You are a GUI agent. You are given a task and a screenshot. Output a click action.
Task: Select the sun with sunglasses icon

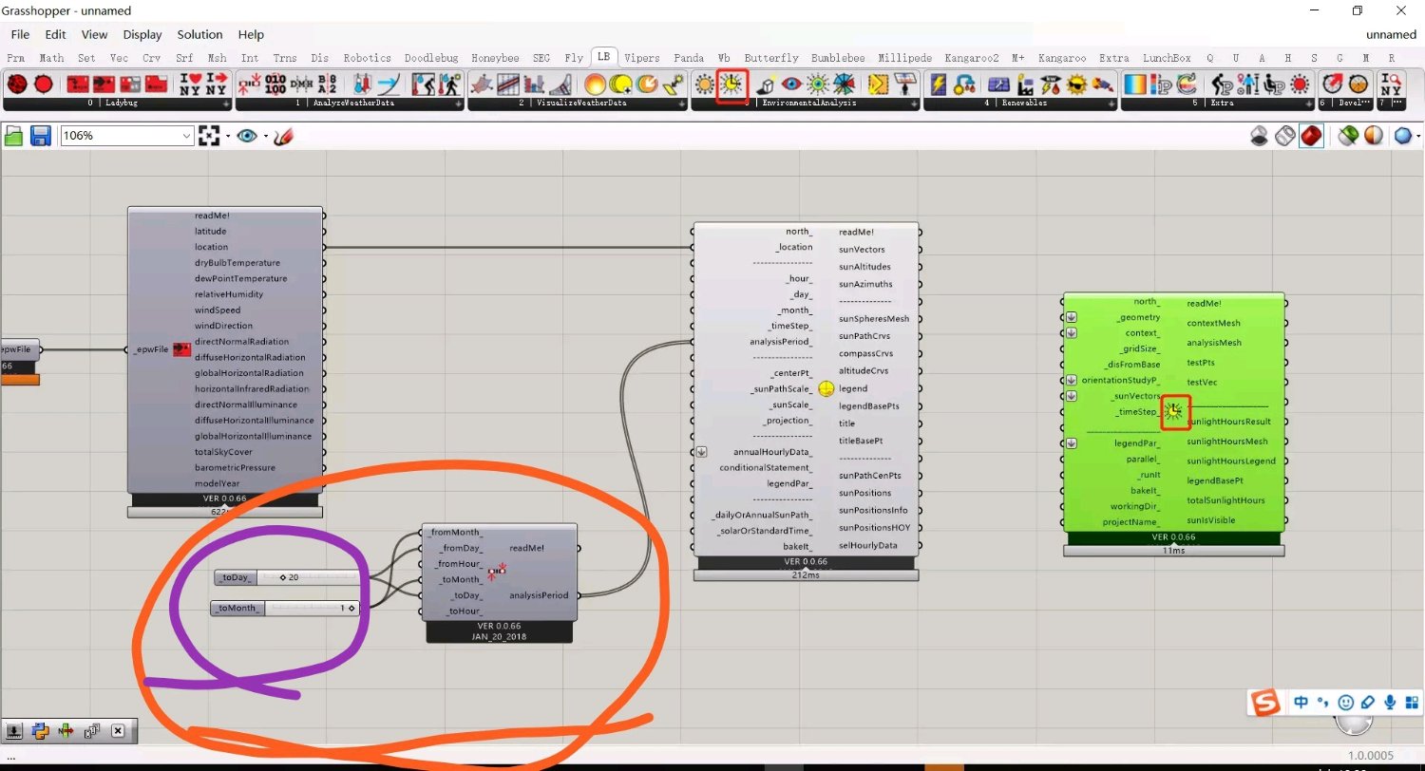[x=1076, y=85]
